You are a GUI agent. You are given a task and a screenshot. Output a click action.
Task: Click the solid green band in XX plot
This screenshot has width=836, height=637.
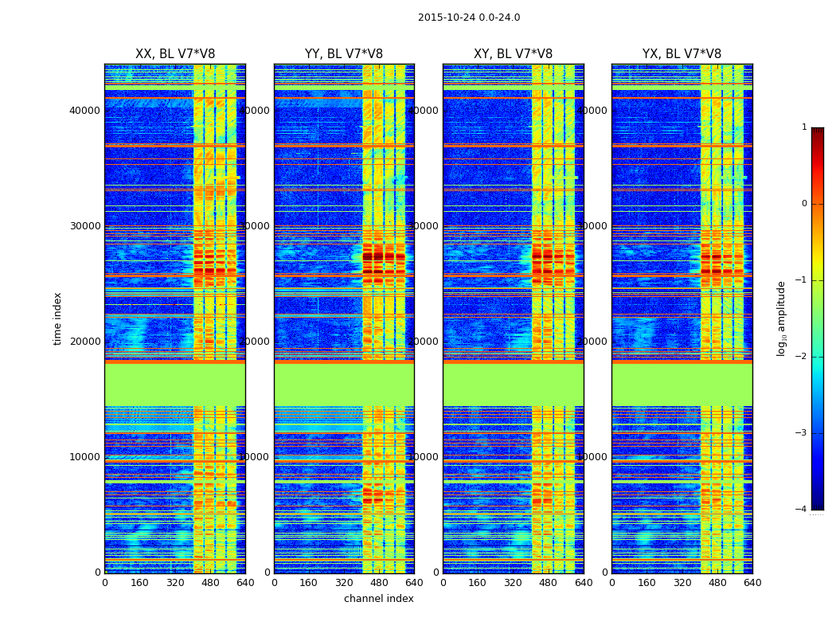click(174, 384)
